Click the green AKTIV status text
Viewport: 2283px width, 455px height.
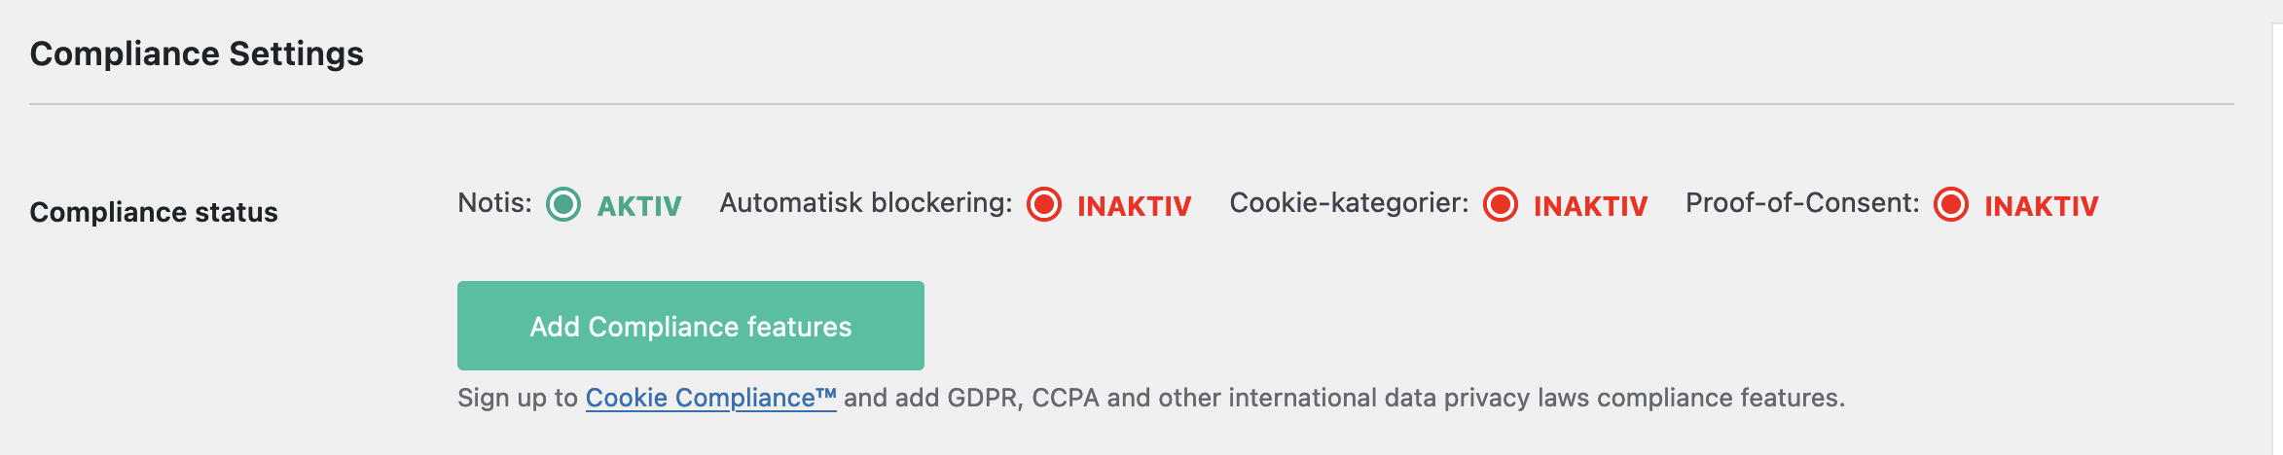pyautogui.click(x=639, y=206)
